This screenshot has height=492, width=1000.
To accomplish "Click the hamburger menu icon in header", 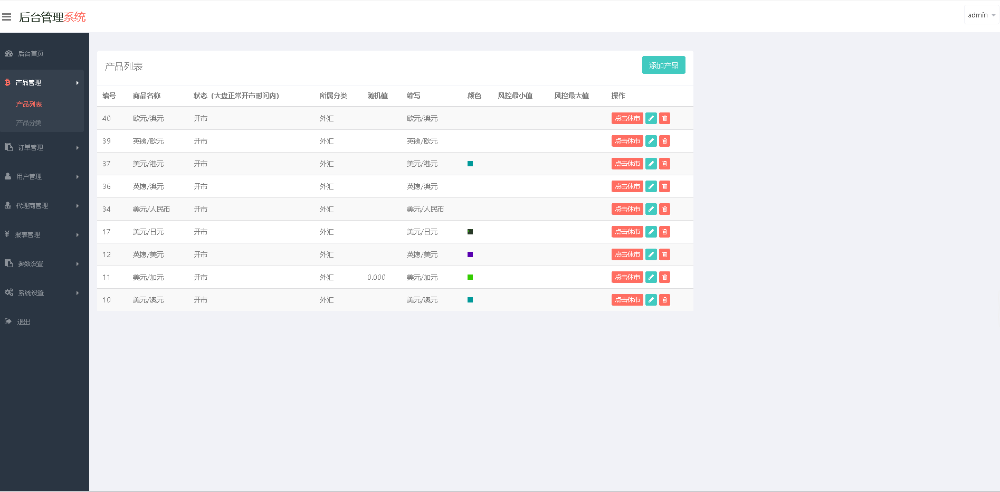I will tap(7, 17).
